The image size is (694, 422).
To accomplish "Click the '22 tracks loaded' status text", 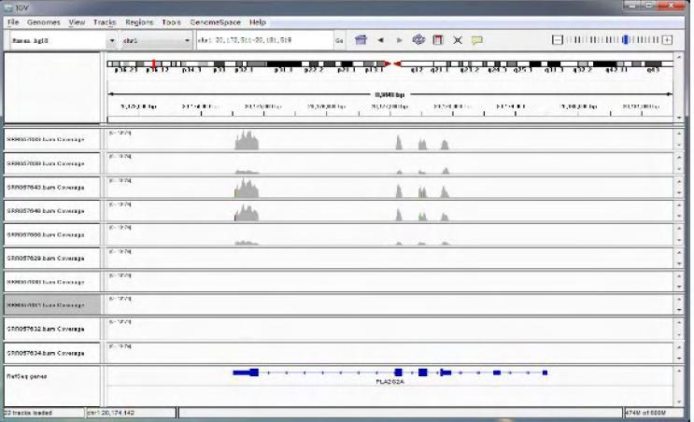I will pos(28,413).
